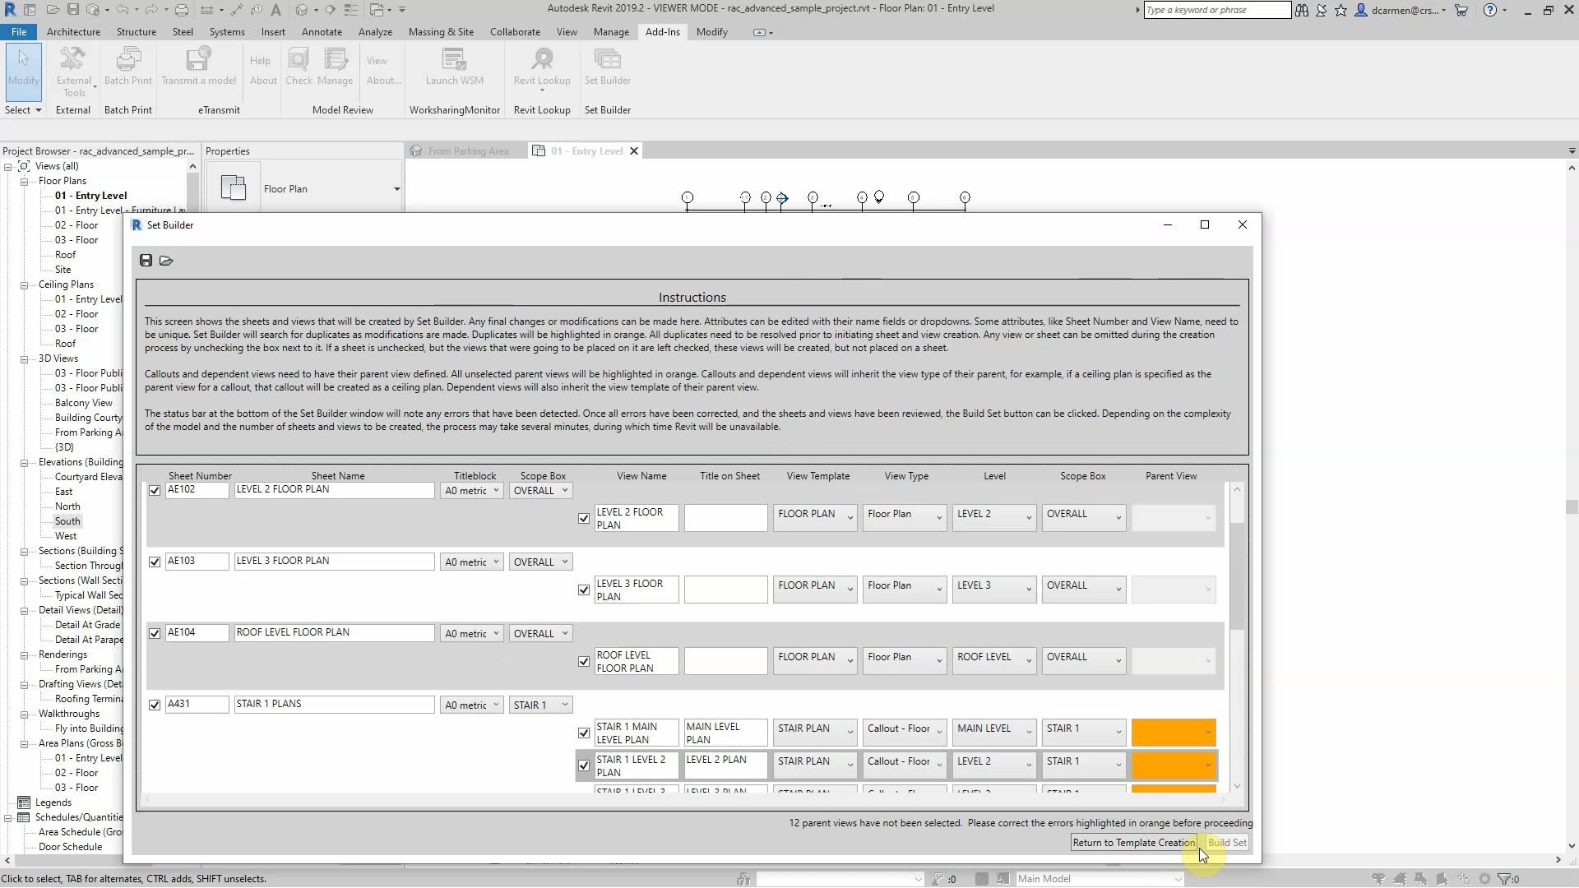1579x888 pixels.
Task: Click the orange Parent View for STAIR 1 MAIN LEVEL PLAN
Action: click(x=1173, y=733)
